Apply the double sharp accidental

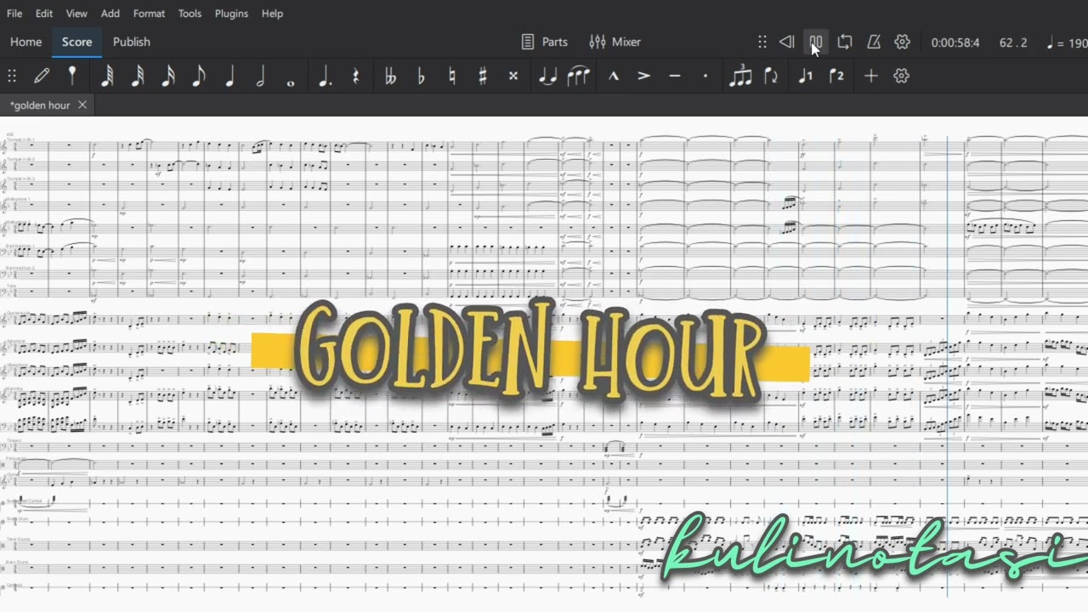click(513, 76)
